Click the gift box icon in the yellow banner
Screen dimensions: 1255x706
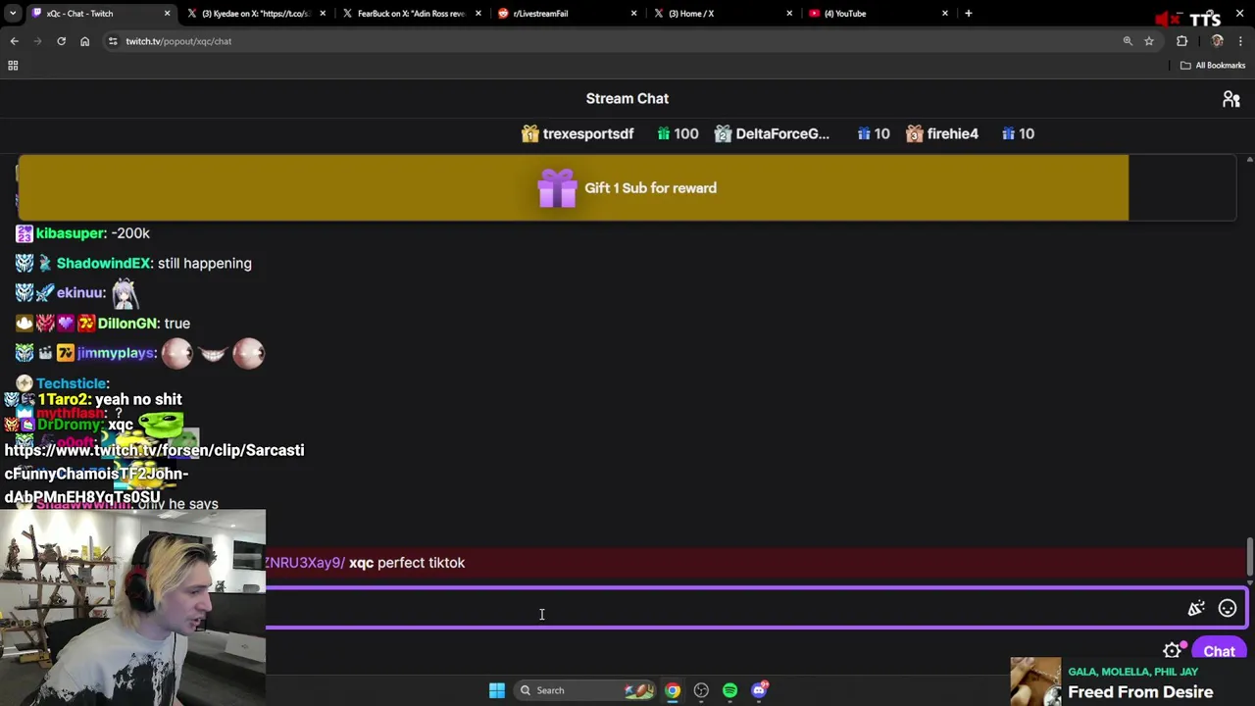point(557,188)
